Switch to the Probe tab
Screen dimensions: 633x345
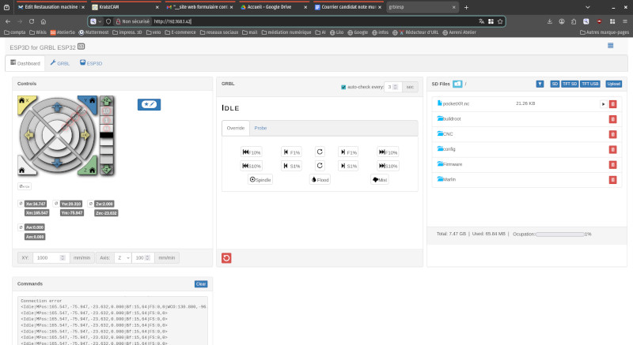[x=260, y=127]
